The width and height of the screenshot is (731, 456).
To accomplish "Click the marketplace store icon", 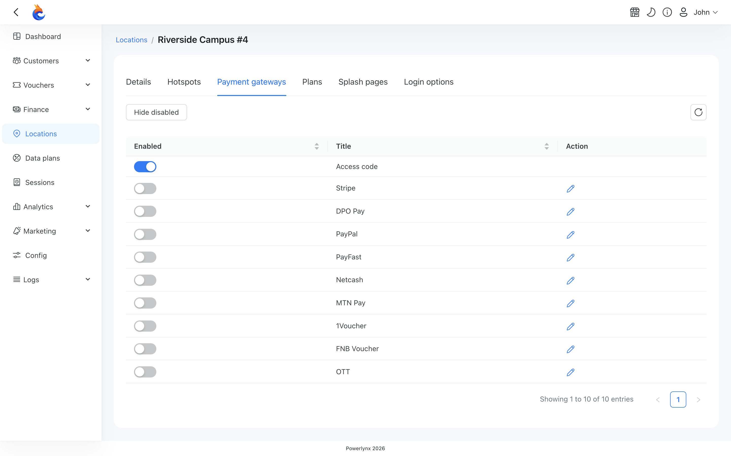I will click(x=635, y=12).
